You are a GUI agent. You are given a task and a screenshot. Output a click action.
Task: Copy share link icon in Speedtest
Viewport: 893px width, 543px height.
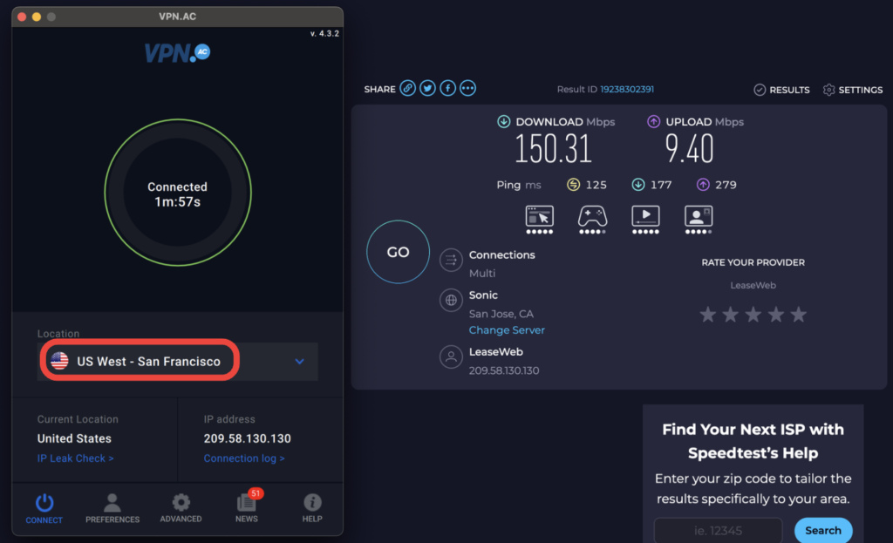coord(407,88)
